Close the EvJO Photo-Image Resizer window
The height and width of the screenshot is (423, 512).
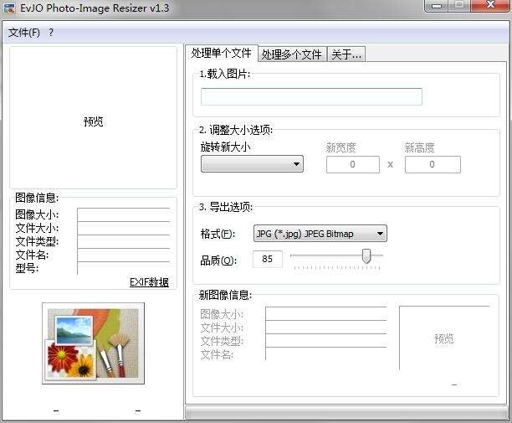[490, 5]
